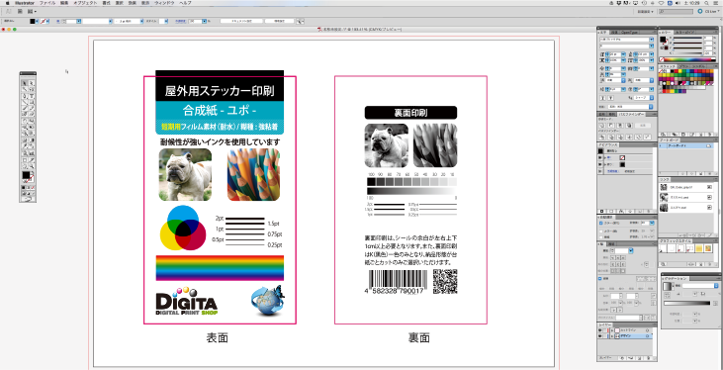Click the Pathfinder 拡張 button
This screenshot has width=723, height=370.
[643, 126]
